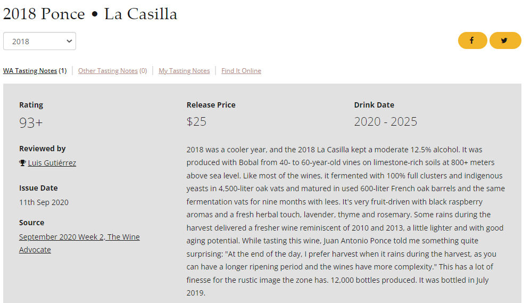The height and width of the screenshot is (303, 531).
Task: Click the 2018 Ponce La Casilla title
Action: point(90,14)
